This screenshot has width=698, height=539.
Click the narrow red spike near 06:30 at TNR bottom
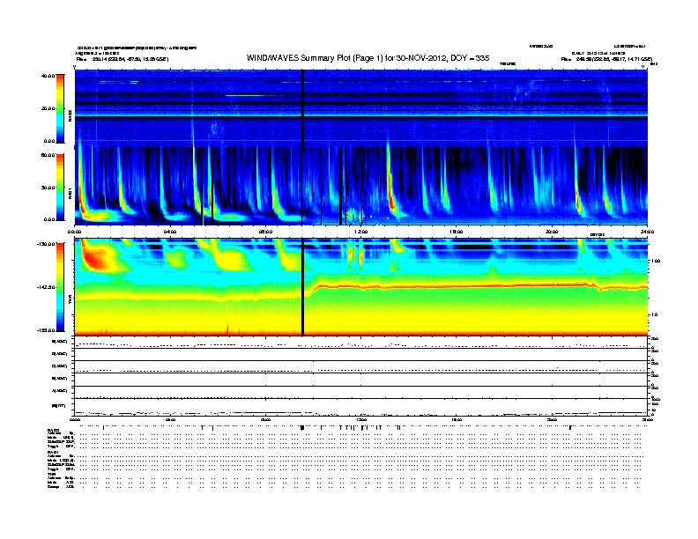(x=227, y=327)
